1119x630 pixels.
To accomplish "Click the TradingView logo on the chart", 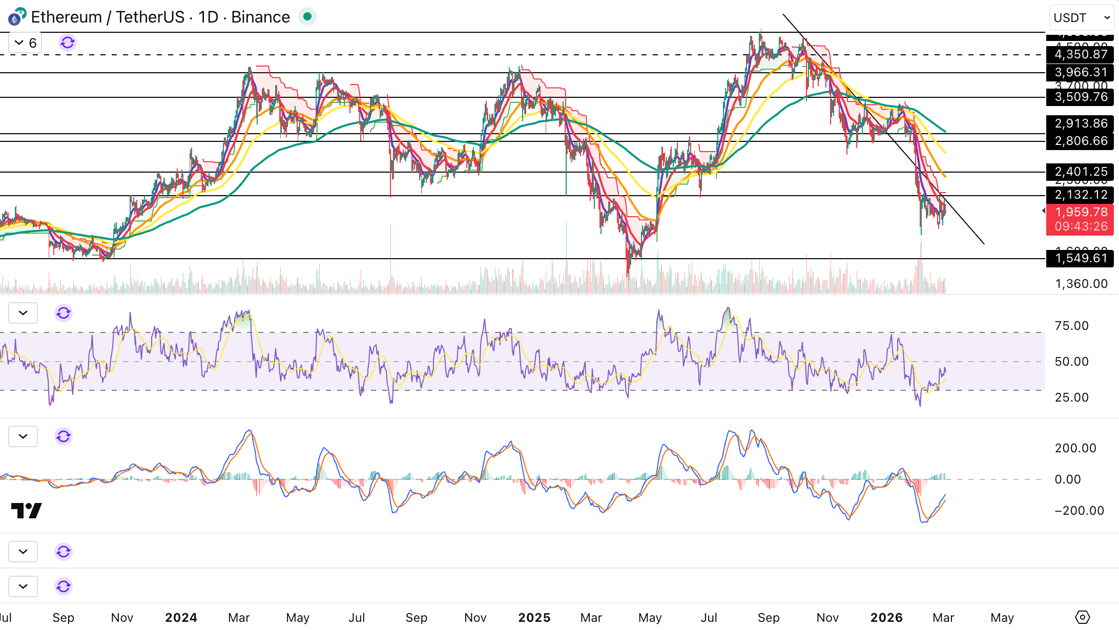I will [x=27, y=510].
